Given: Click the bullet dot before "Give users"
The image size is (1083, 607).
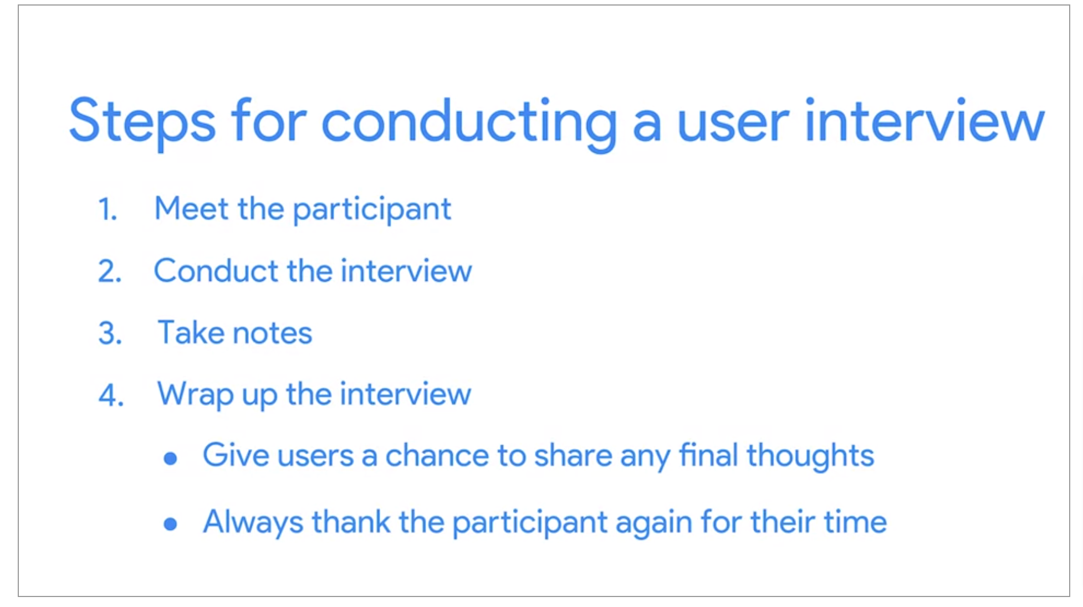Looking at the screenshot, I should click(171, 459).
